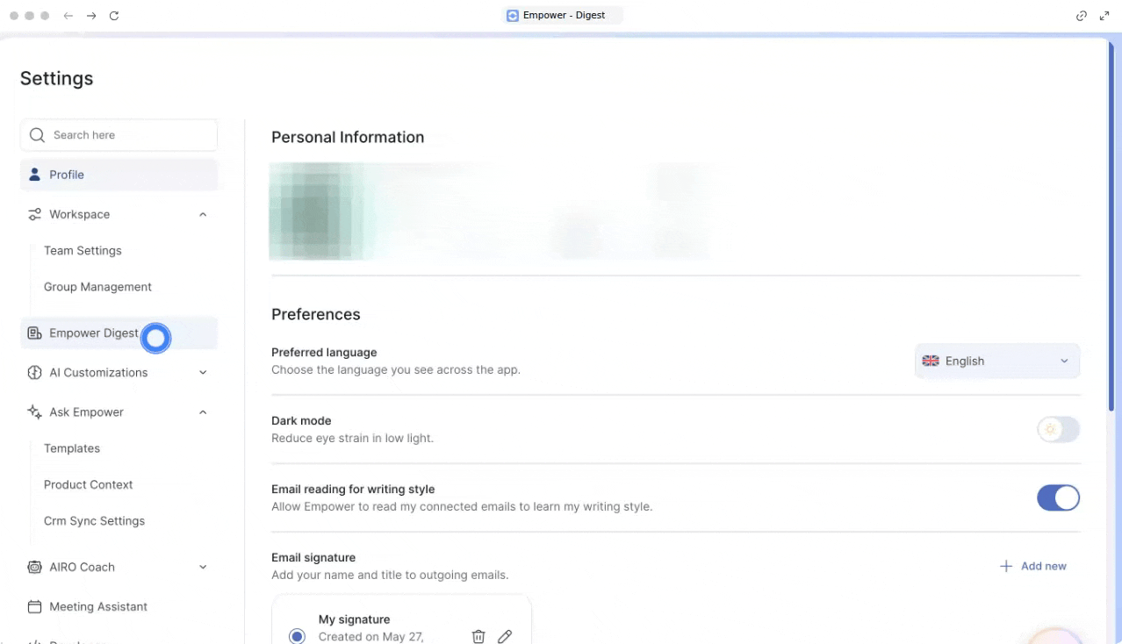Click Add new signature
The height and width of the screenshot is (644, 1122).
pos(1033,566)
